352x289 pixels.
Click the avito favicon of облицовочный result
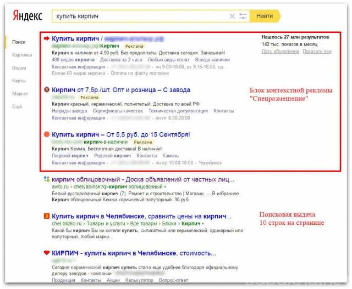click(x=46, y=179)
